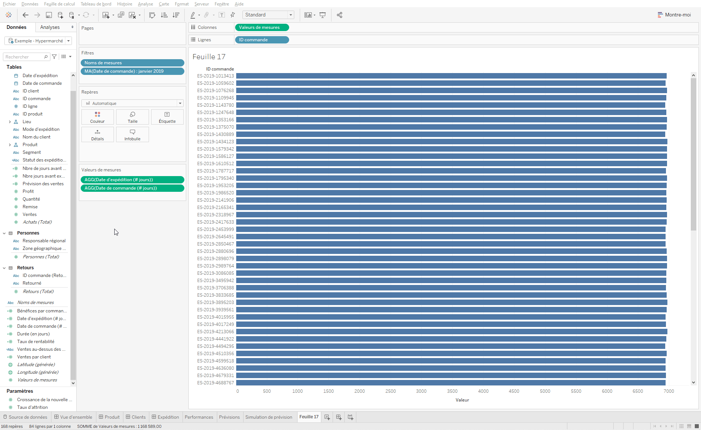Click the filter icon beside the search field

point(54,57)
